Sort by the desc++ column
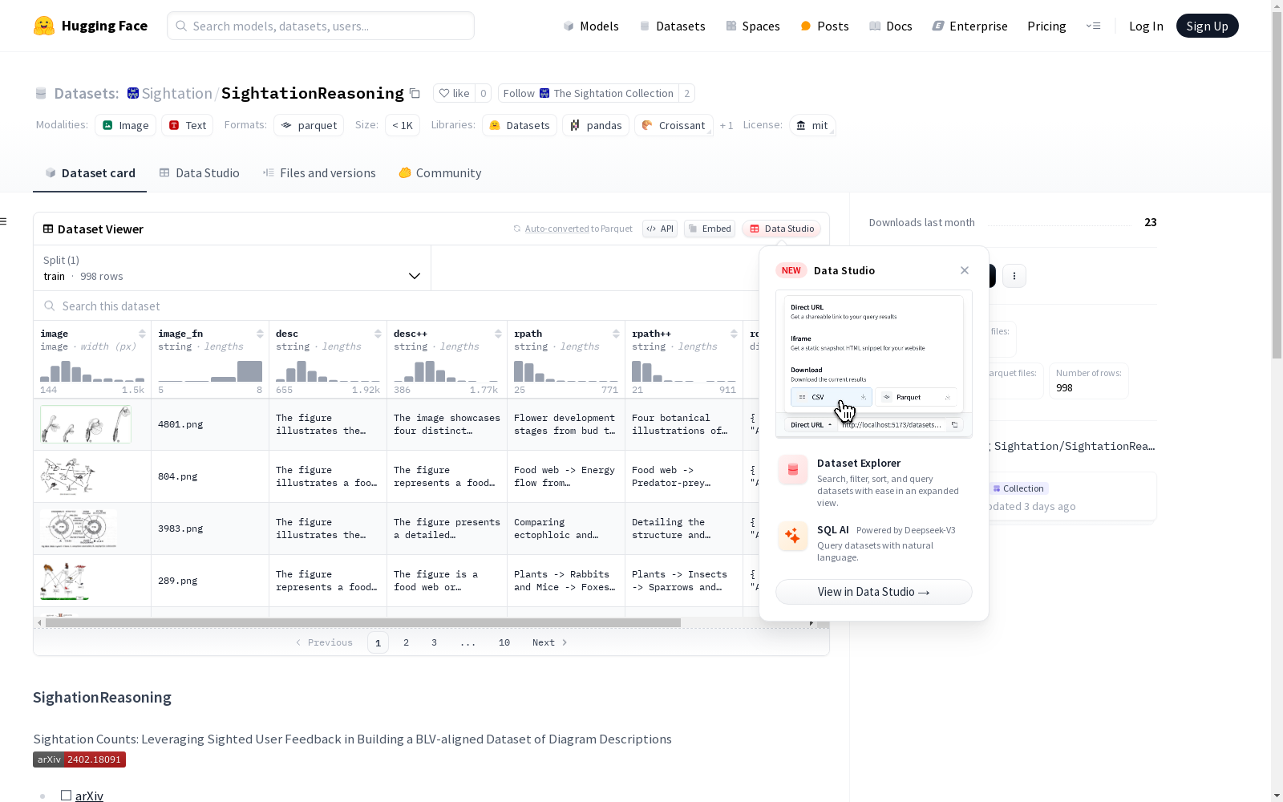 click(498, 334)
